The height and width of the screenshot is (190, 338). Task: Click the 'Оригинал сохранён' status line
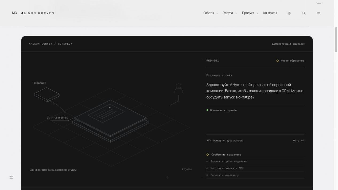click(x=222, y=110)
